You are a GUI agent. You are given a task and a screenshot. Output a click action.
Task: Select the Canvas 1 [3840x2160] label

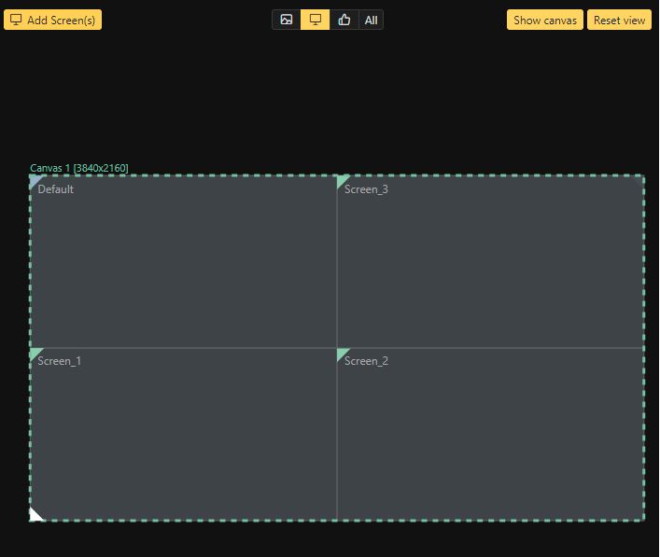(79, 168)
